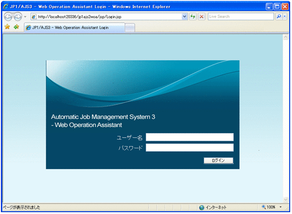Click the Add to Favorites icon

coord(16,27)
